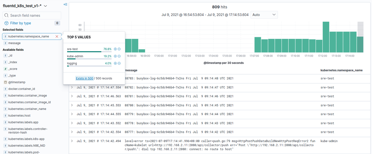Expand the 17:14:45.553 log row

pos(72,105)
